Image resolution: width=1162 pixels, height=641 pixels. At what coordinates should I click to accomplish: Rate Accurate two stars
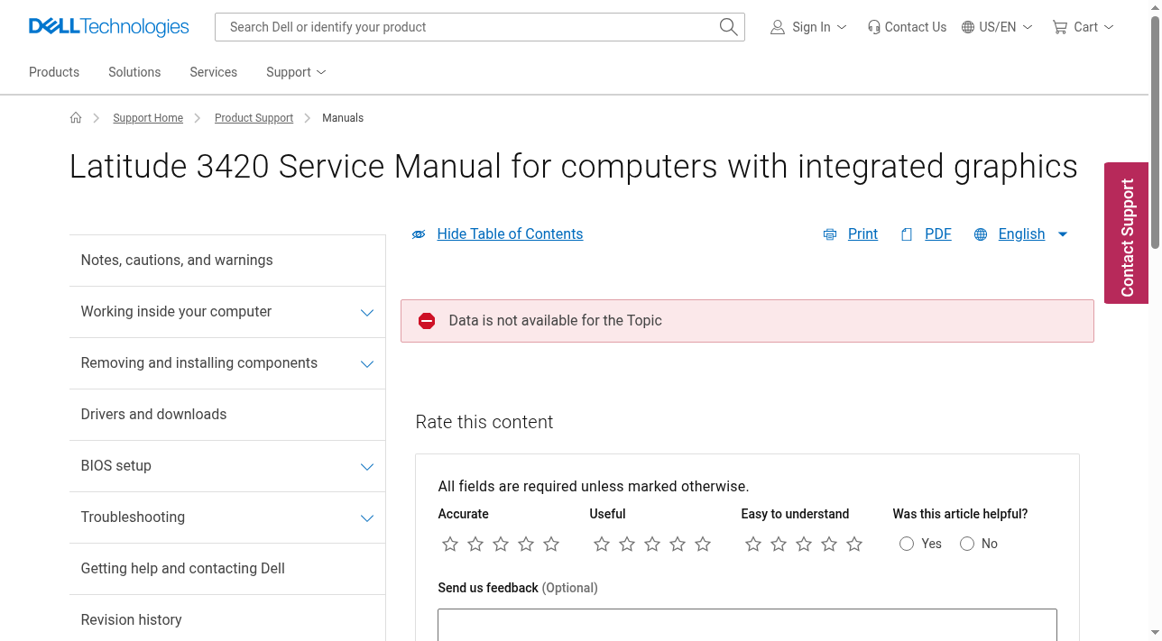coord(475,544)
